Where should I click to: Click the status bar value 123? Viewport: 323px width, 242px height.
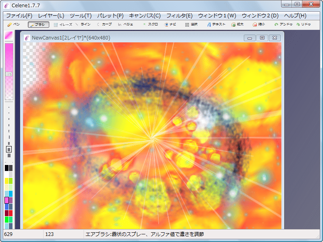tap(49, 234)
